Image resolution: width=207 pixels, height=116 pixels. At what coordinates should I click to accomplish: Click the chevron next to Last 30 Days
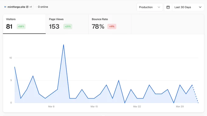click(x=200, y=7)
